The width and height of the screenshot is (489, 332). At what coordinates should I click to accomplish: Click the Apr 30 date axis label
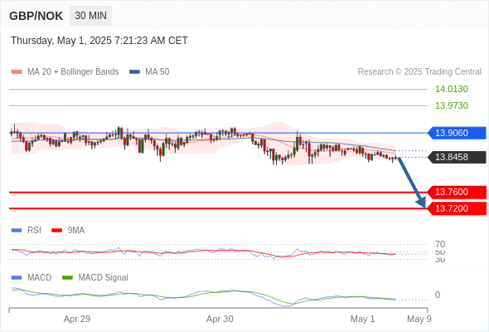pyautogui.click(x=220, y=319)
